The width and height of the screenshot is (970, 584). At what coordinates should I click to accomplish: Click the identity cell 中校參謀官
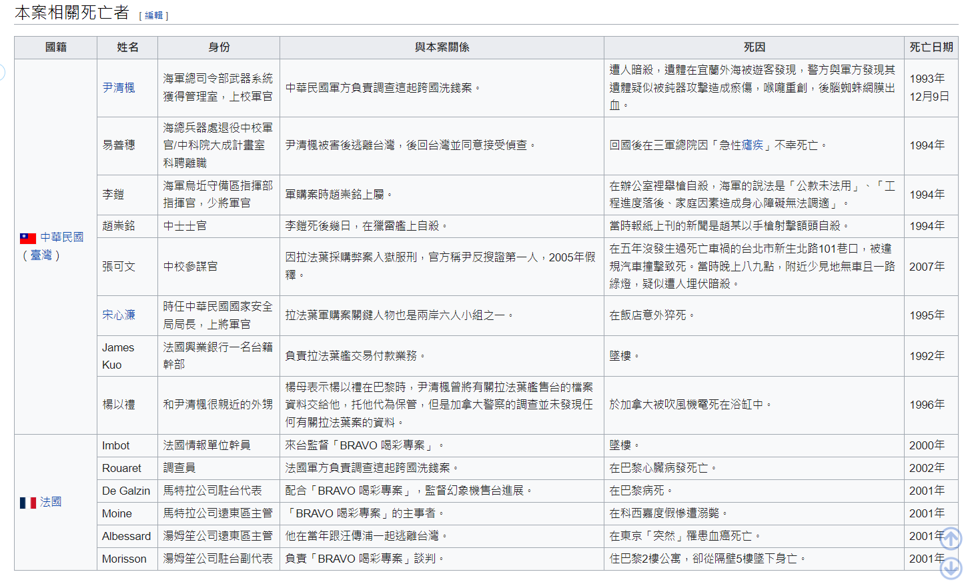pos(219,267)
